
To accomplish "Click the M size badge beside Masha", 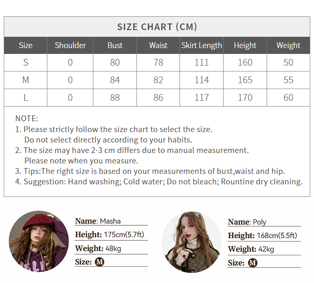I will [100, 262].
